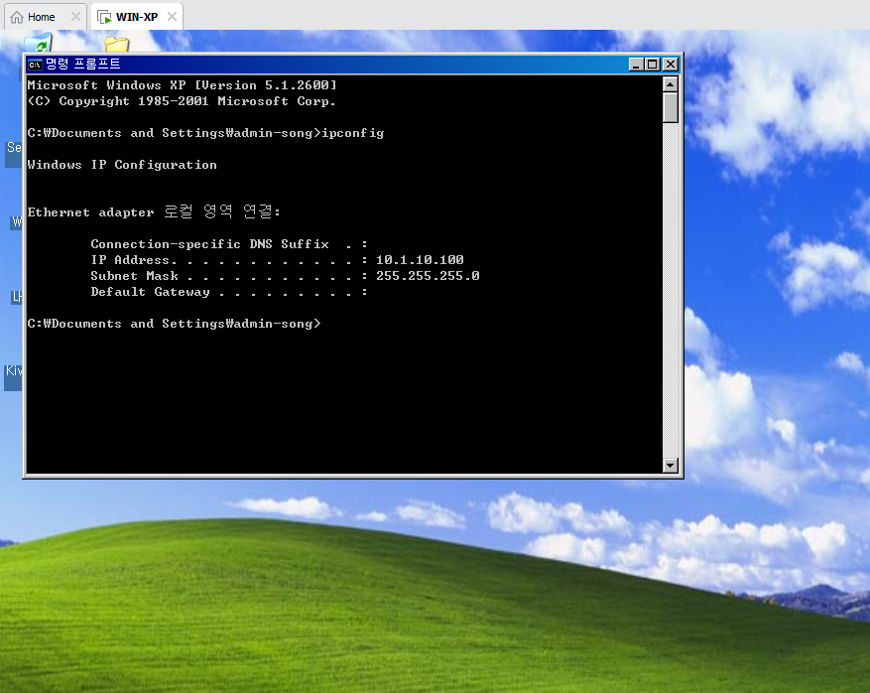This screenshot has width=870, height=693.
Task: Select the Recycle Bin desktop icon
Action: click(x=39, y=43)
